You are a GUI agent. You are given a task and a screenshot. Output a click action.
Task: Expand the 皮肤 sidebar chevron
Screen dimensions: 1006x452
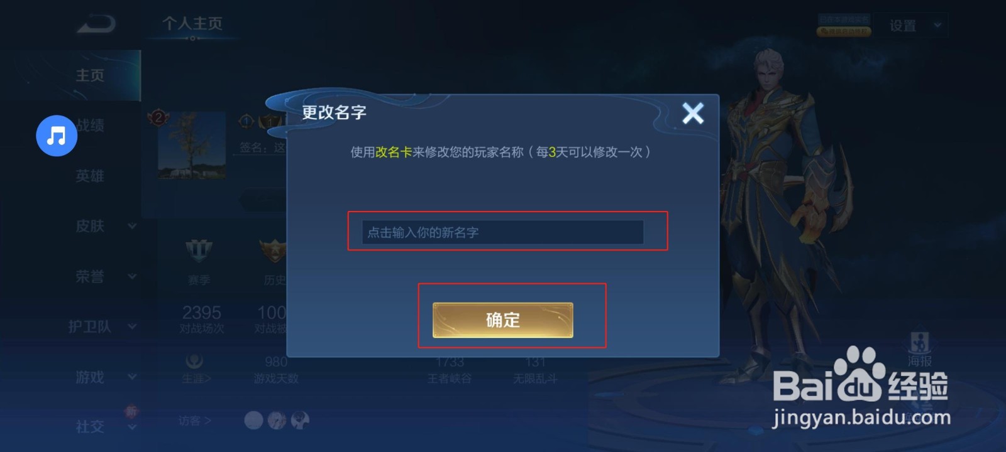[x=132, y=226]
